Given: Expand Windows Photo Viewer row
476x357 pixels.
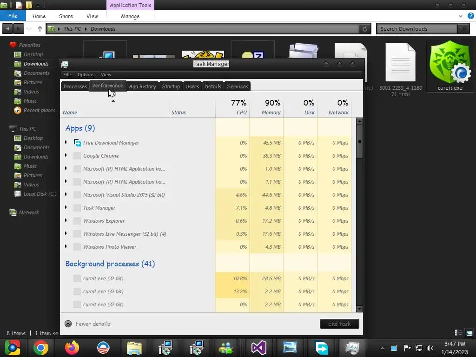Looking at the screenshot, I should (x=66, y=246).
